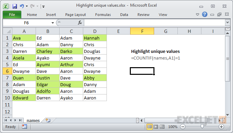
Task: Click the vertical split box above scrollbar
Action: point(227,29)
